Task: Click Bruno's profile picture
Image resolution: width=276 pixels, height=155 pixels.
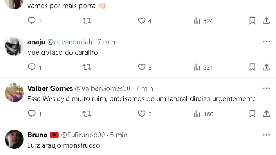Action: point(15,139)
